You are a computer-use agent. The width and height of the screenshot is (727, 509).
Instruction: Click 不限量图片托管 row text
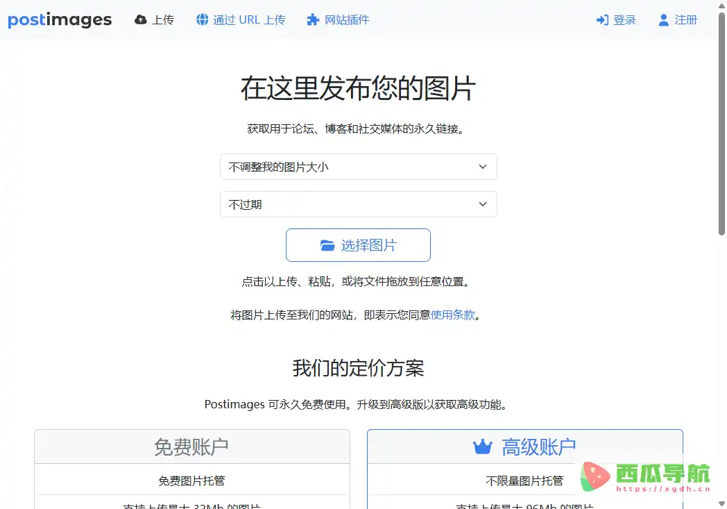(x=524, y=481)
